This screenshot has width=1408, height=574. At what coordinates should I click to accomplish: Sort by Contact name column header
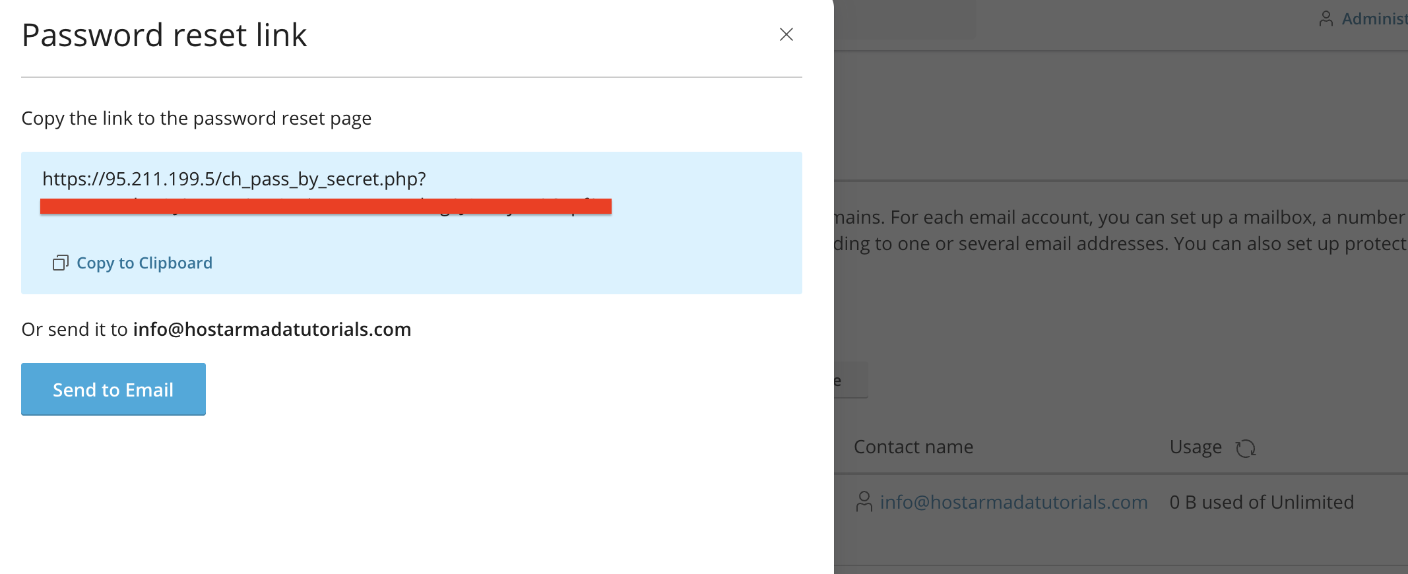913,447
